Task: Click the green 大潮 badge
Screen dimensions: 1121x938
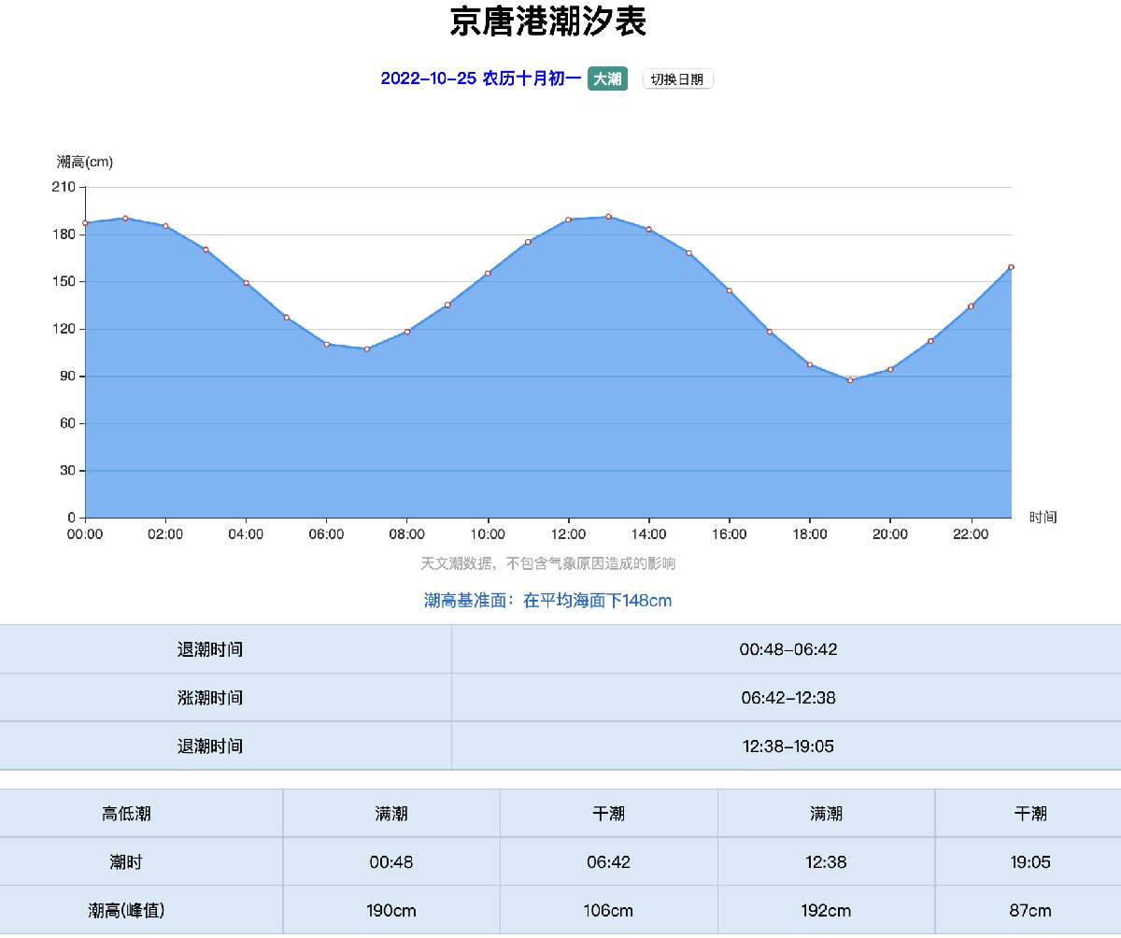Action: pos(607,79)
